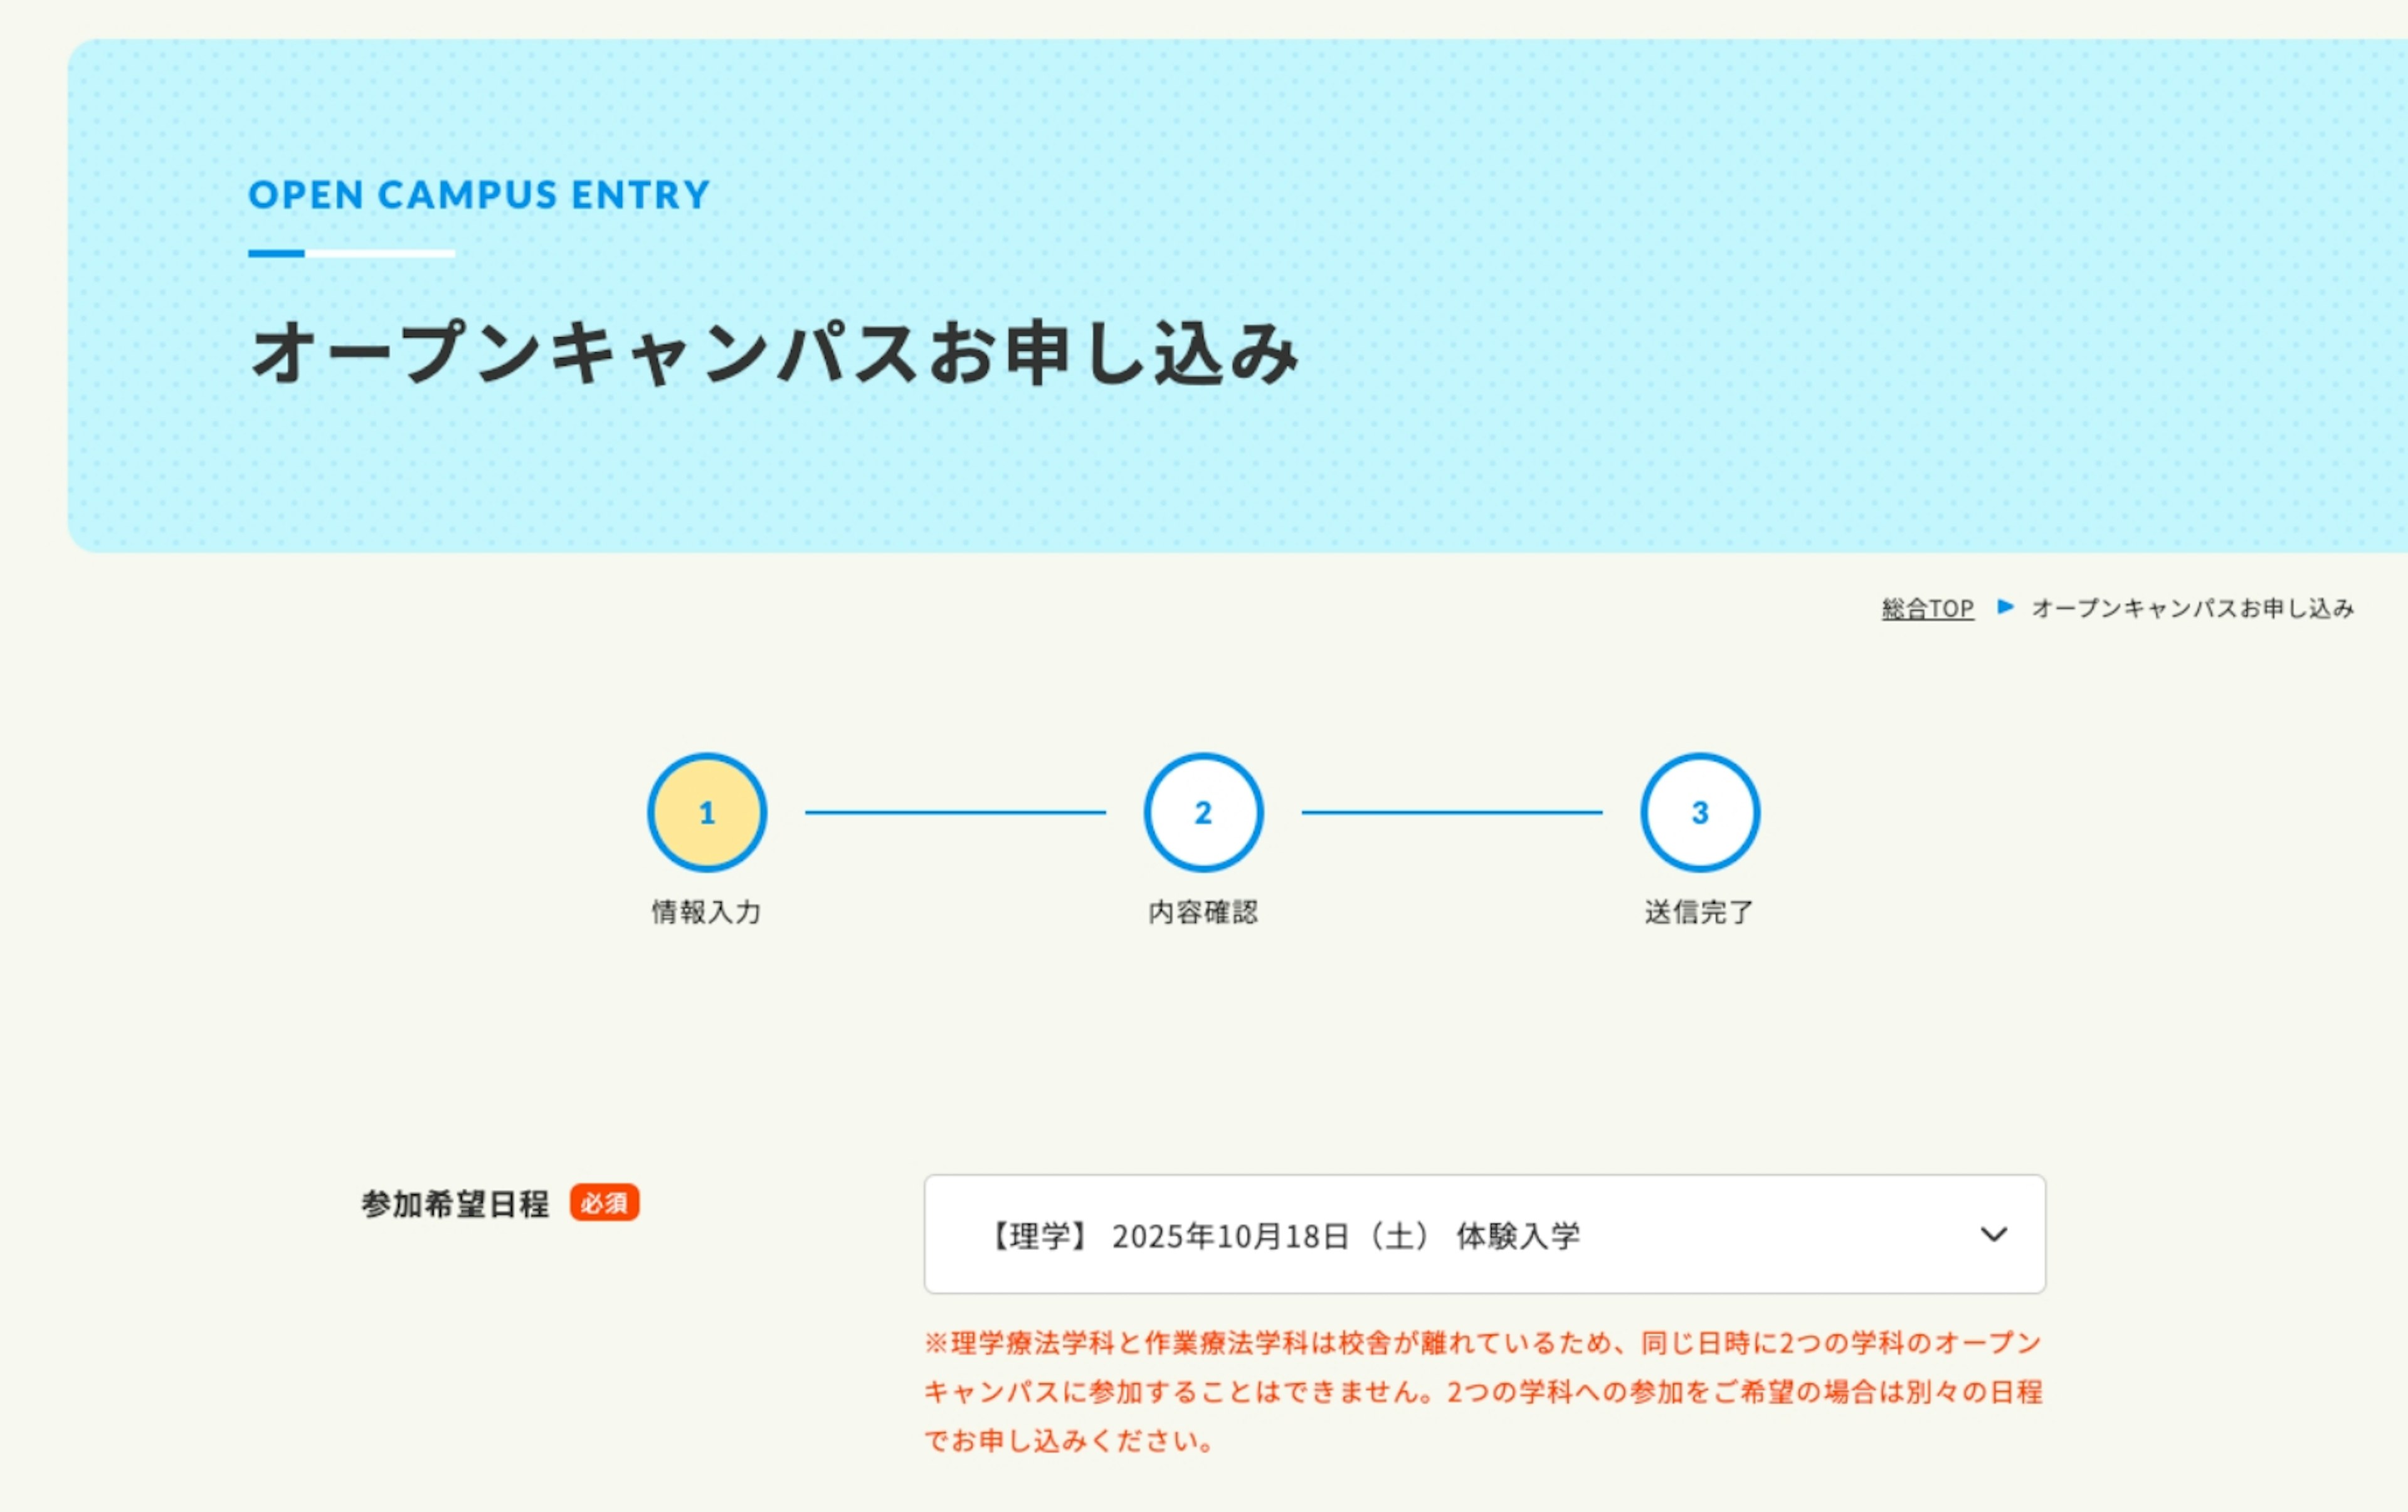Screen dimensions: 2408x1512
Task: Click the red notice text about 理学療法学科
Action: (x=1482, y=1391)
